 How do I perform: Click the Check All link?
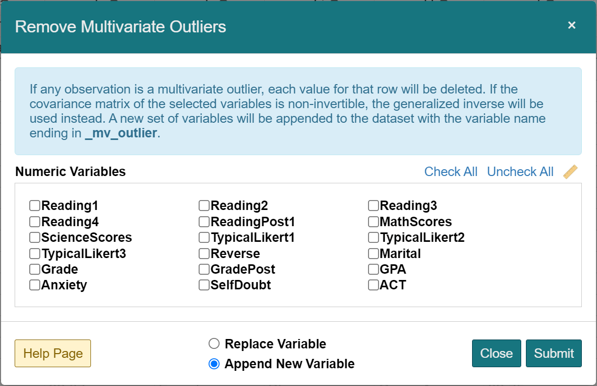click(451, 171)
